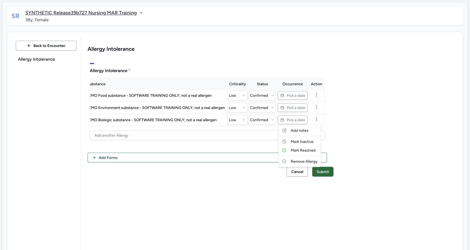Click the Add another Allergy input field
Viewport: 470px width, 250px height.
click(207, 135)
